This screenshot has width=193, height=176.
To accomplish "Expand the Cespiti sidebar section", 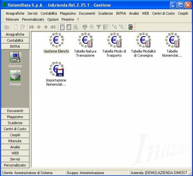I will (15, 135).
